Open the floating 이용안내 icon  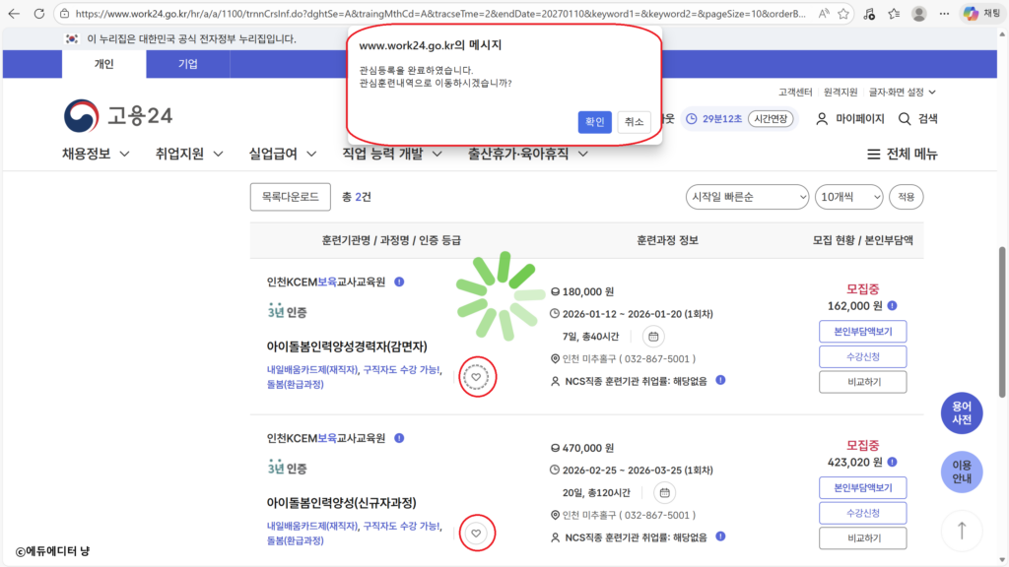click(x=961, y=473)
